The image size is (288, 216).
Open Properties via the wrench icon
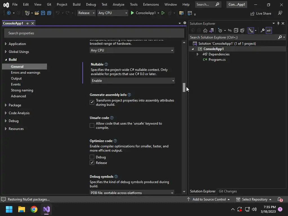pyautogui.click(x=262, y=30)
